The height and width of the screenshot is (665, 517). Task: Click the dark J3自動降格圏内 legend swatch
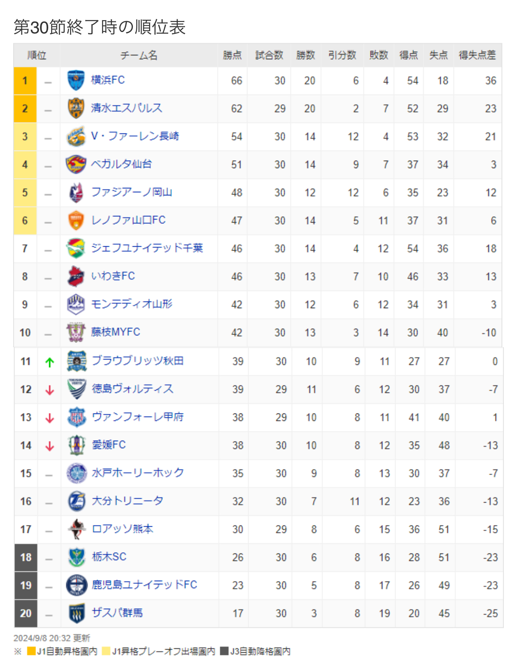pos(224,651)
